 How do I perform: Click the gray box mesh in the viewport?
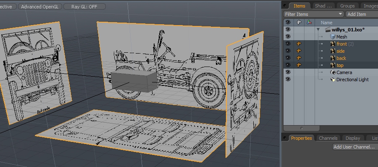coord(134,81)
